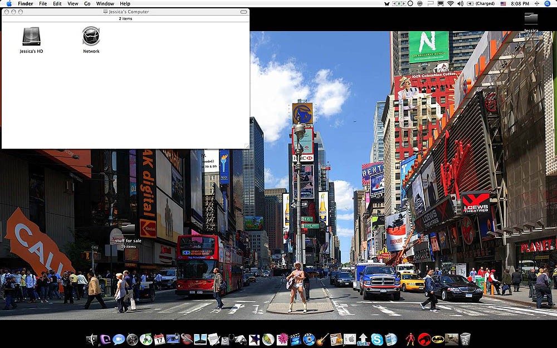Click the butterfly menu bar icon
This screenshot has width=557, height=348.
pos(387,4)
